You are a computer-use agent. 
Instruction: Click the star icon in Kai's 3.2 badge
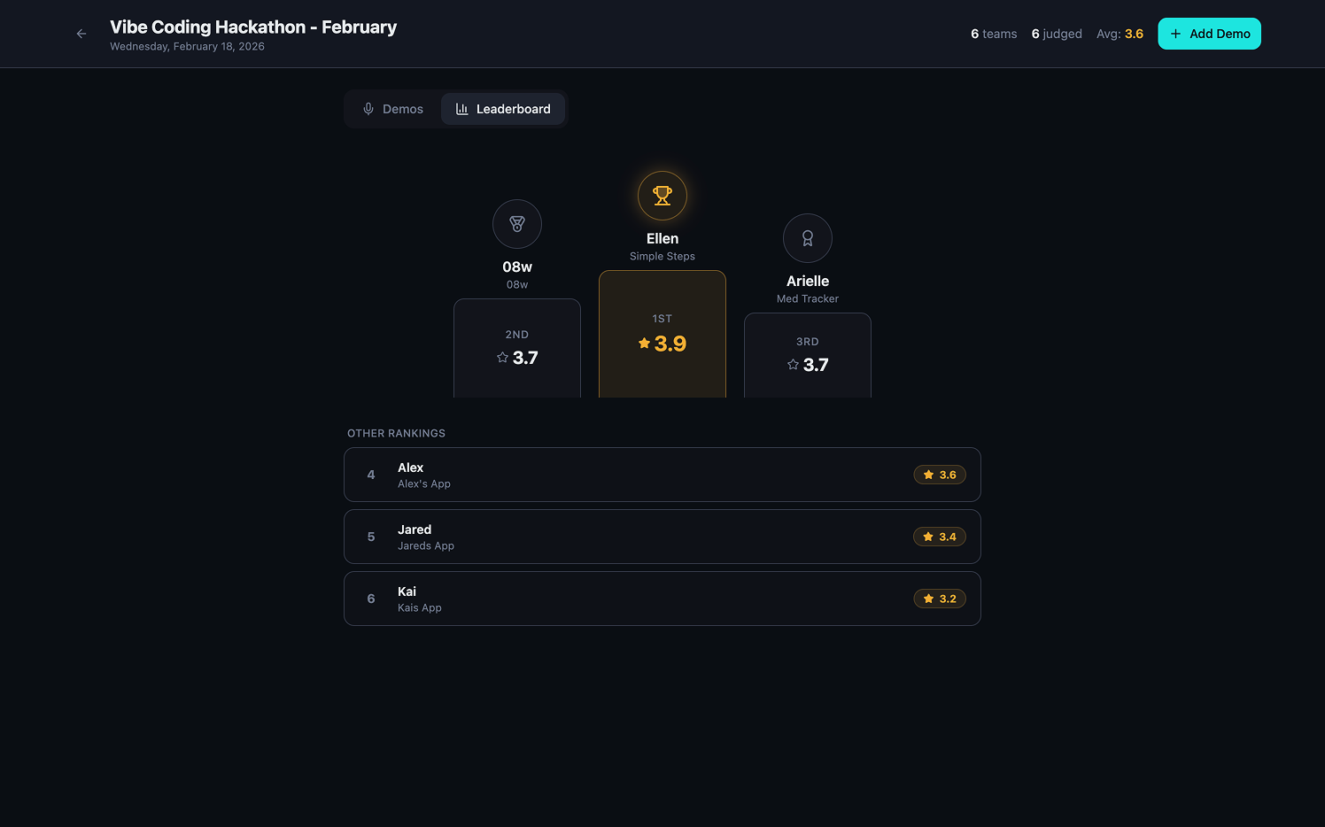tap(928, 599)
